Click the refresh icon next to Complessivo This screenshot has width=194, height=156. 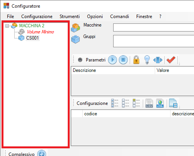(42, 153)
